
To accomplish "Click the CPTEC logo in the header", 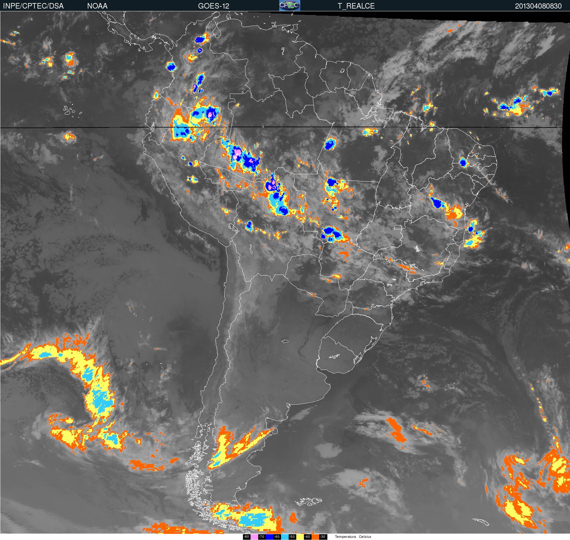I will click(290, 5).
